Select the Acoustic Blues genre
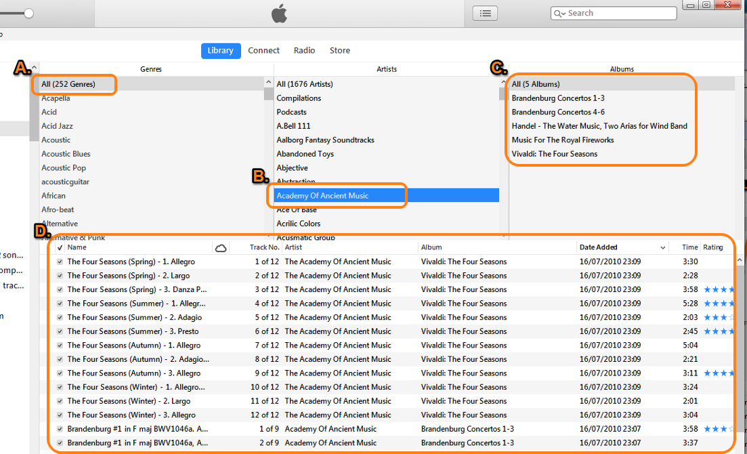The height and width of the screenshot is (454, 747). 150,154
